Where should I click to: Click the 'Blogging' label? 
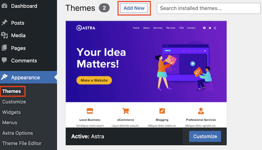pyautogui.click(x=162, y=120)
